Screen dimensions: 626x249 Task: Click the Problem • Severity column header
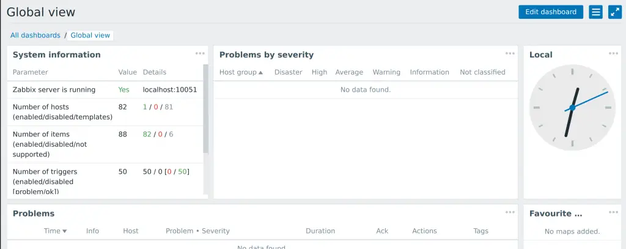click(x=197, y=231)
